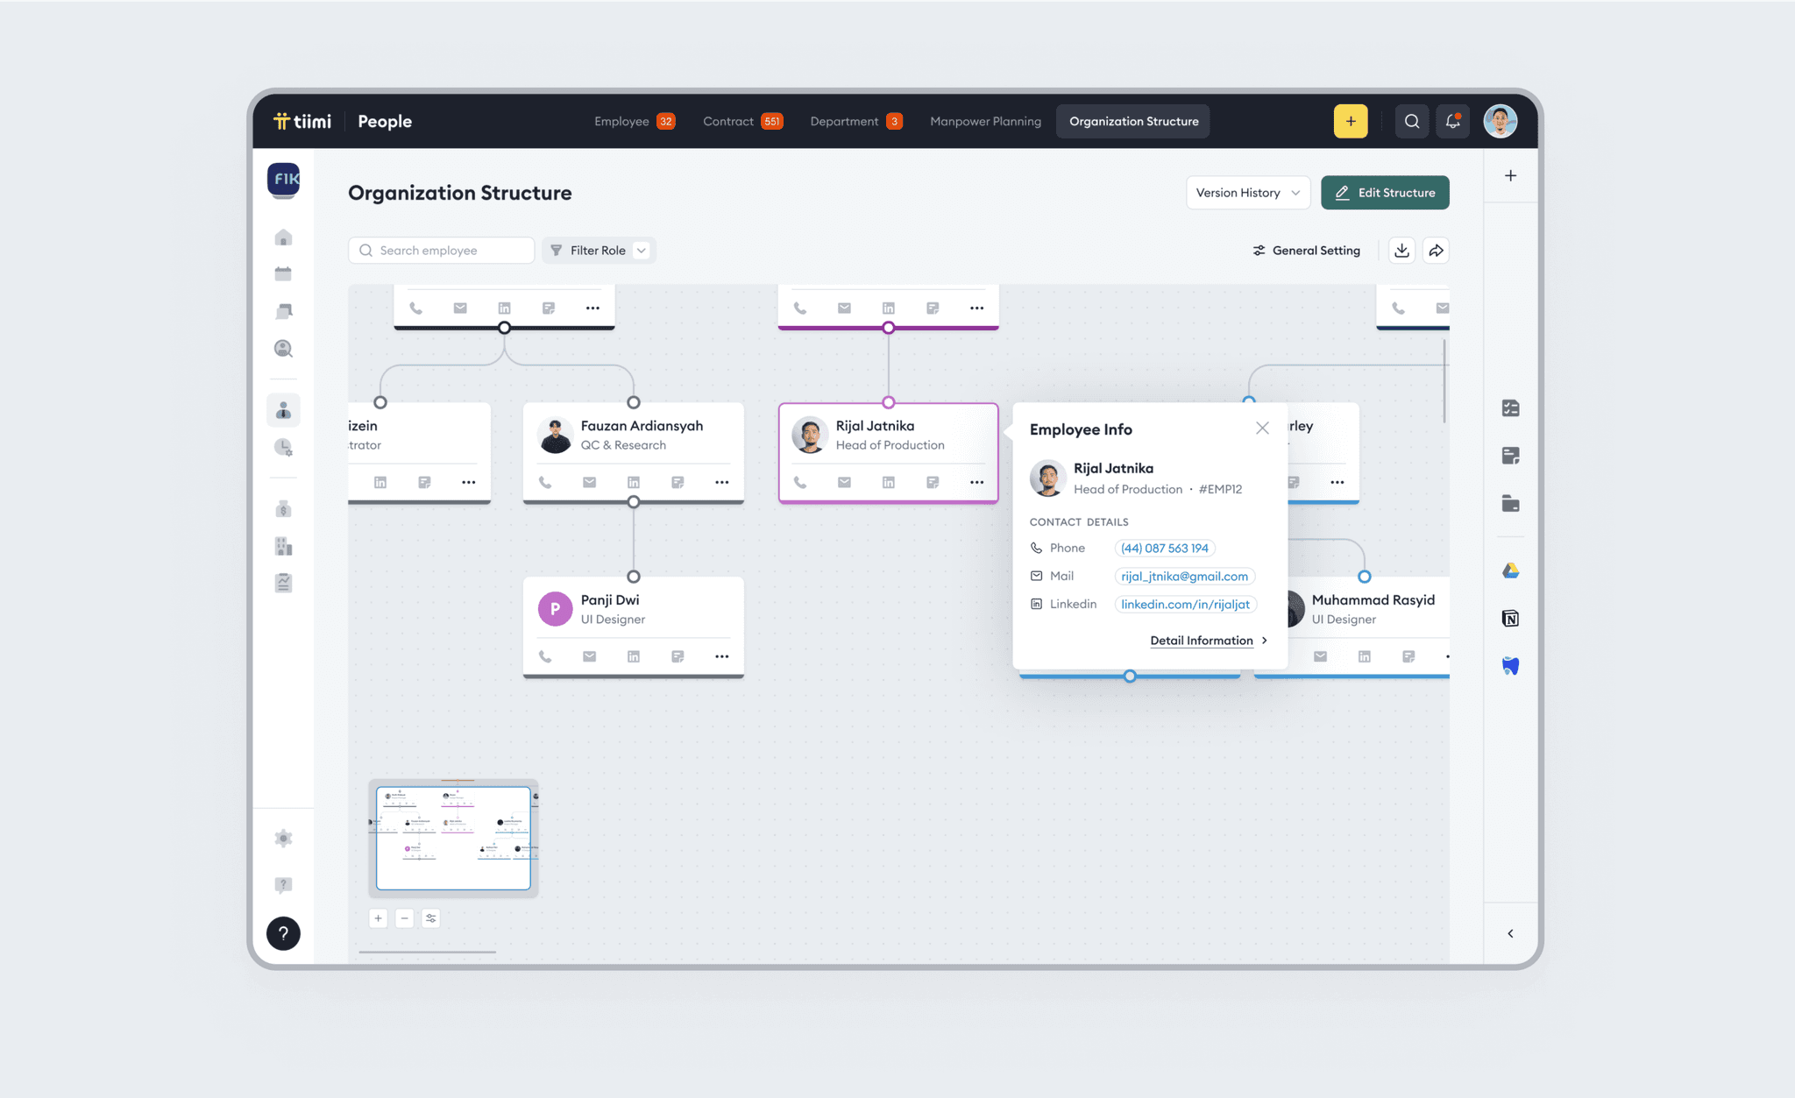The height and width of the screenshot is (1098, 1795).
Task: Click mail icon on Panji Dwi card
Action: click(589, 656)
